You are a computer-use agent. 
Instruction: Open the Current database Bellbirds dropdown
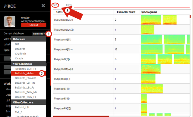pyautogui.click(x=39, y=34)
